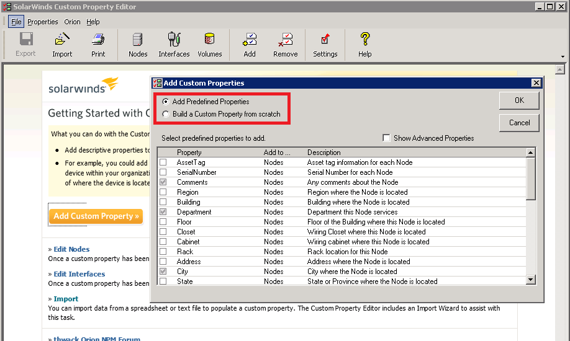Close the Add Custom Properties dialog
570x341 pixels.
tap(536, 83)
